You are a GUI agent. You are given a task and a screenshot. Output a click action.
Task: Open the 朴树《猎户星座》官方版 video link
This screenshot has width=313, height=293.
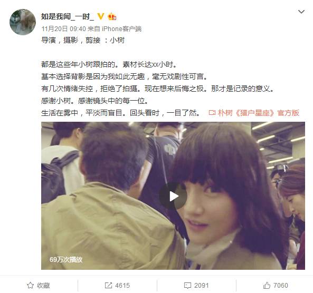259,113
